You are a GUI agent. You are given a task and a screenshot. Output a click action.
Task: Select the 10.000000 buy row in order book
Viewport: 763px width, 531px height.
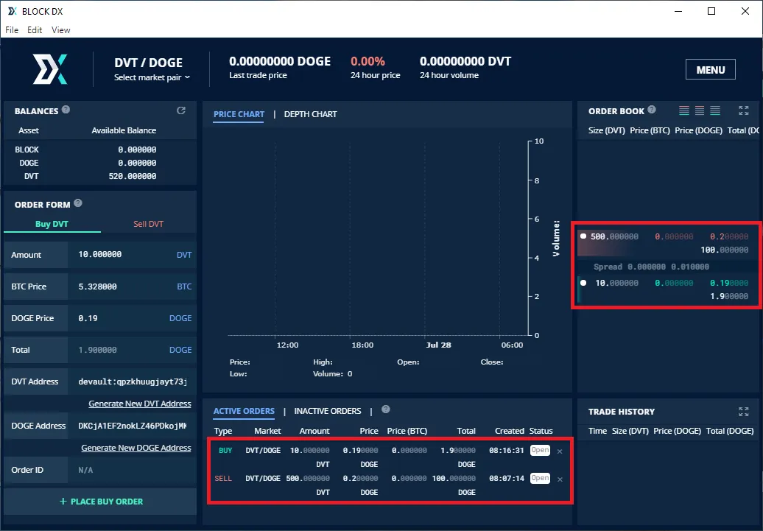pos(669,289)
